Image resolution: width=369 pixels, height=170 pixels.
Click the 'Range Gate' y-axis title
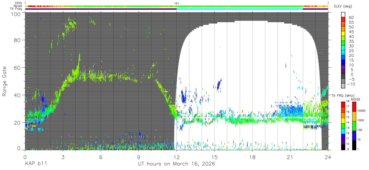[5, 82]
